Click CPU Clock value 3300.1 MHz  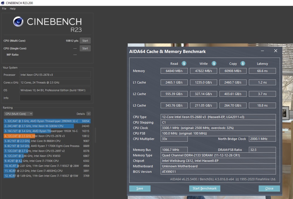click(x=218, y=128)
